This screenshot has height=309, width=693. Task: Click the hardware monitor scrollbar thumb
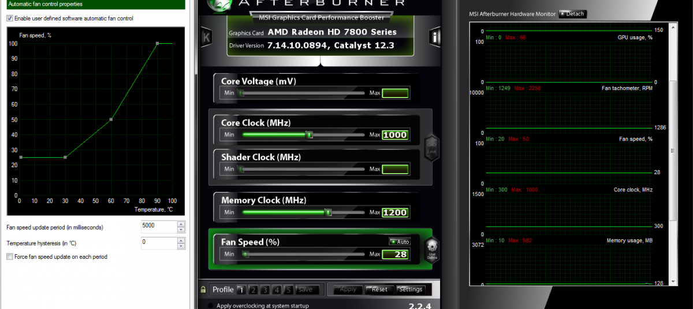click(x=672, y=150)
